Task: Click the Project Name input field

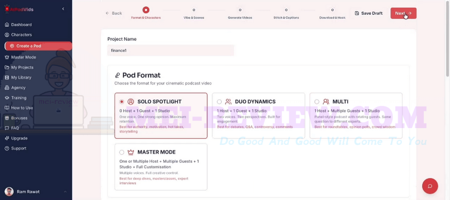Action: coord(171,50)
